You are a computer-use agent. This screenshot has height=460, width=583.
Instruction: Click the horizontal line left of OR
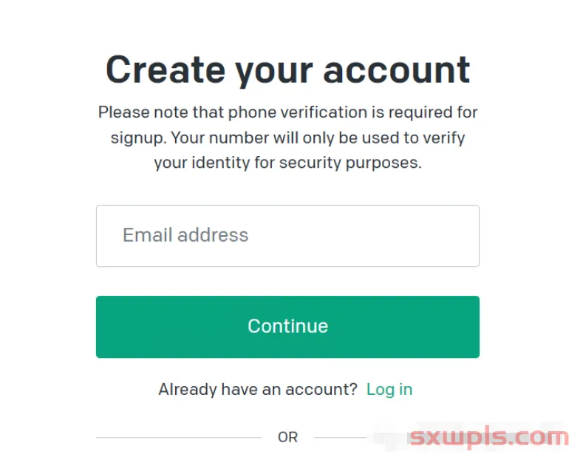(178, 437)
